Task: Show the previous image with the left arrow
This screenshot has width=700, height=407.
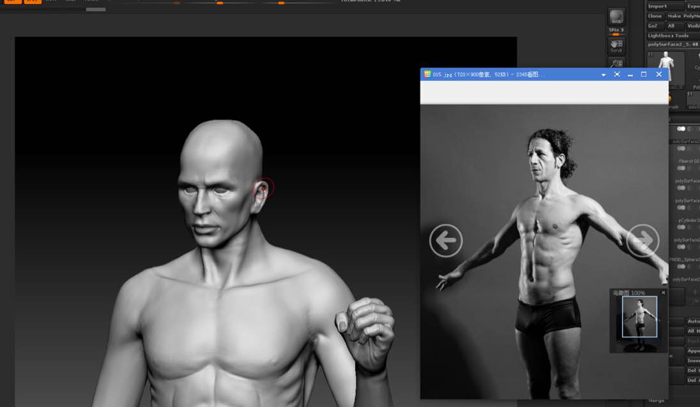Action: tap(446, 241)
